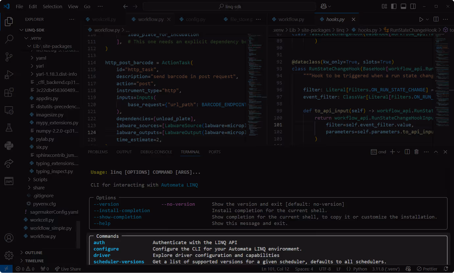The width and height of the screenshot is (454, 273).
Task: Select the Source Control icon
Action: point(9,57)
